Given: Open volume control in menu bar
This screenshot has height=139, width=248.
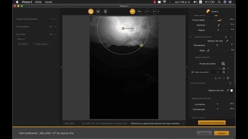Looking at the screenshot, I should pyautogui.click(x=195, y=2).
